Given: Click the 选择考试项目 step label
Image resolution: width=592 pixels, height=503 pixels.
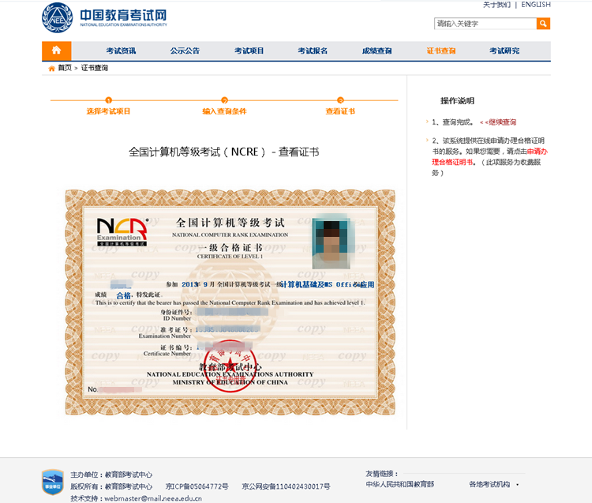Looking at the screenshot, I should click(108, 111).
